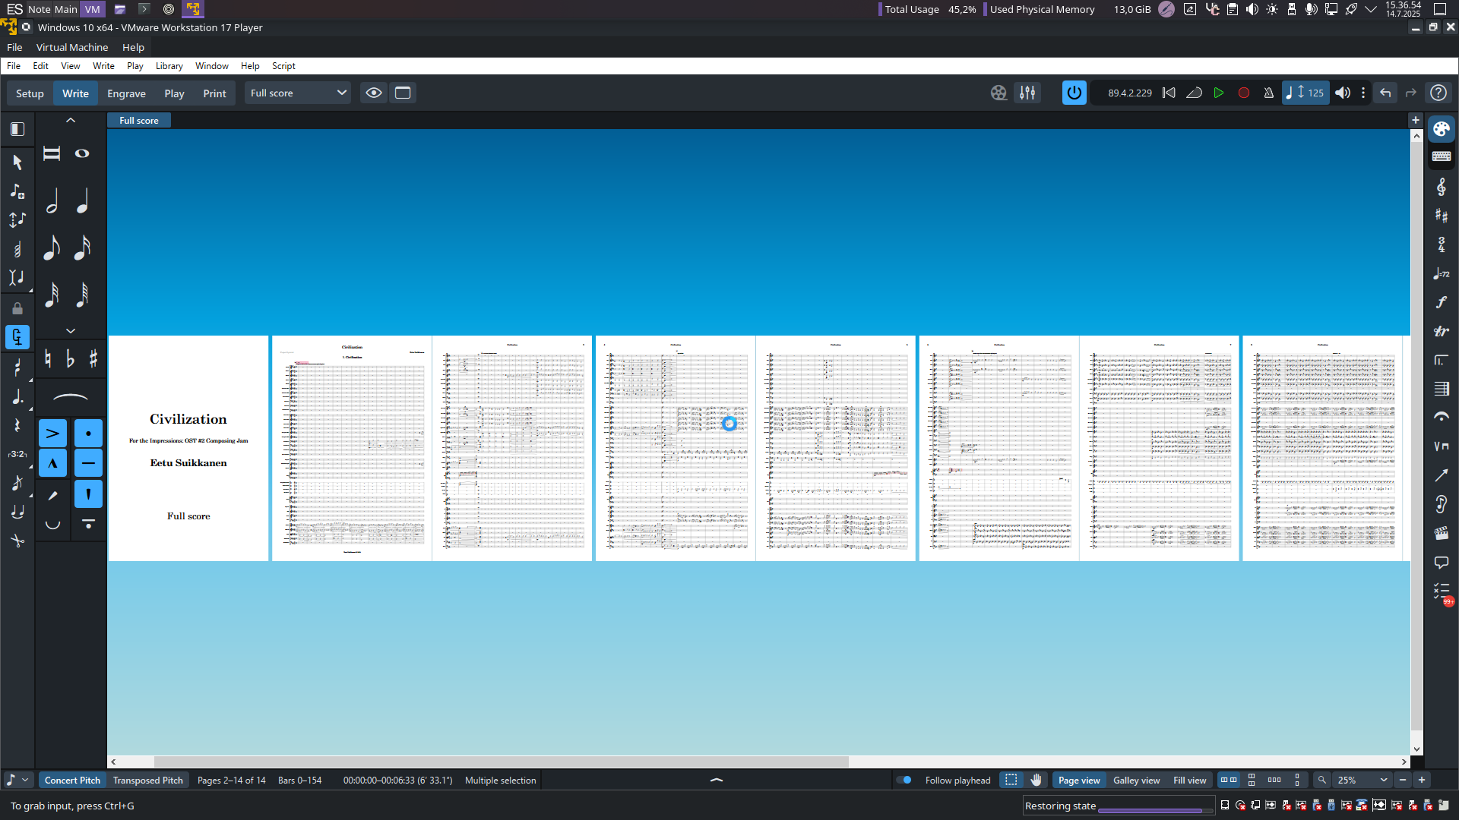This screenshot has height=820, width=1459.
Task: Switch to Engrave mode tab
Action: click(x=126, y=93)
